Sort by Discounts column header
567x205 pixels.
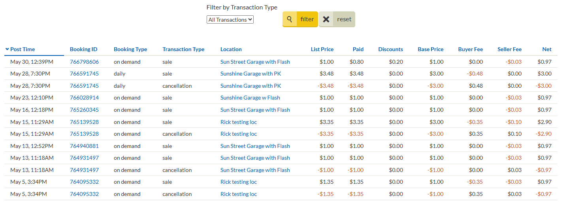click(390, 49)
